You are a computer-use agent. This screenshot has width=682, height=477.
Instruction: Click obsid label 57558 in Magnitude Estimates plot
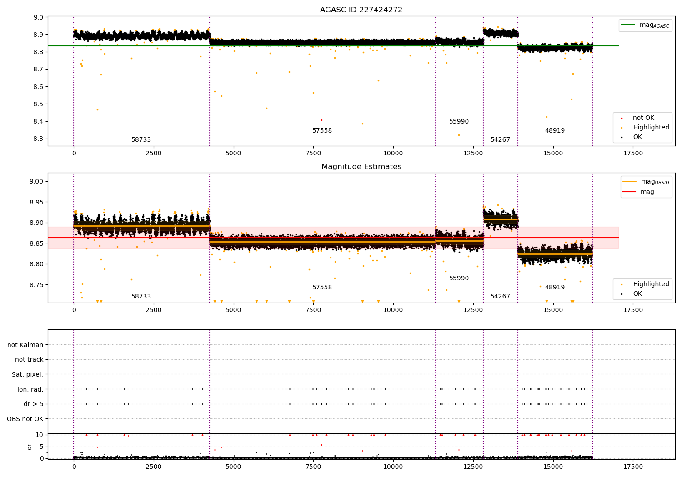click(322, 288)
